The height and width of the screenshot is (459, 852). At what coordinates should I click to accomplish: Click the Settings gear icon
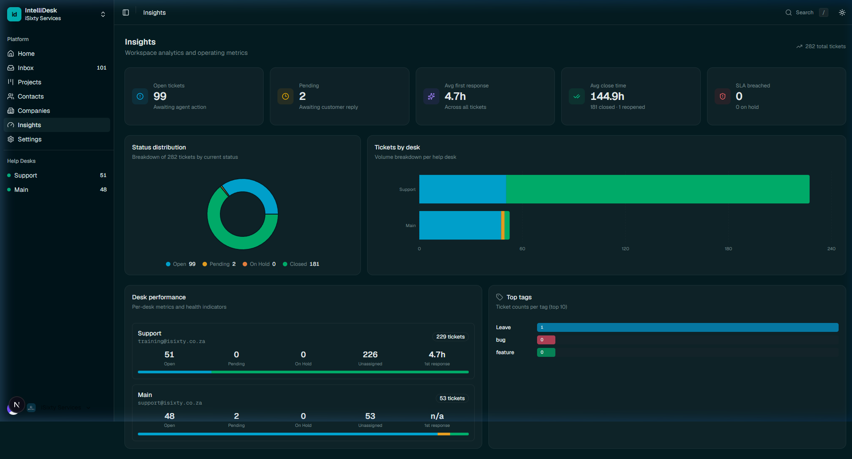(x=11, y=139)
